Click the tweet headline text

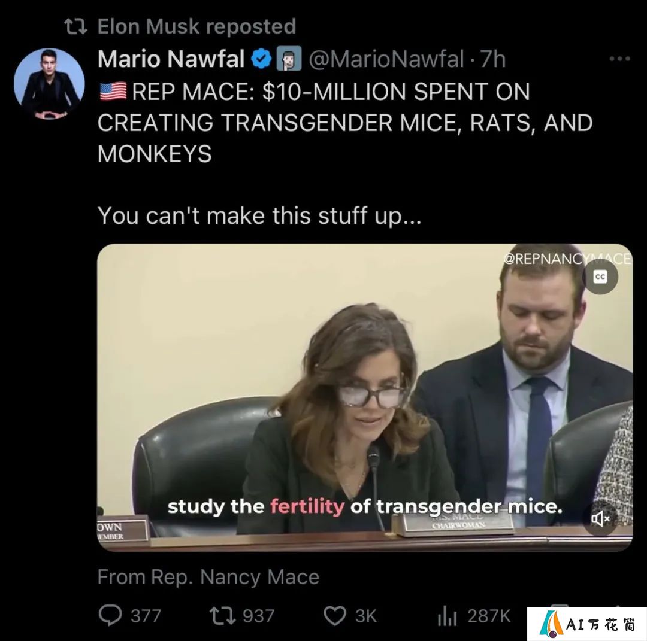(345, 123)
